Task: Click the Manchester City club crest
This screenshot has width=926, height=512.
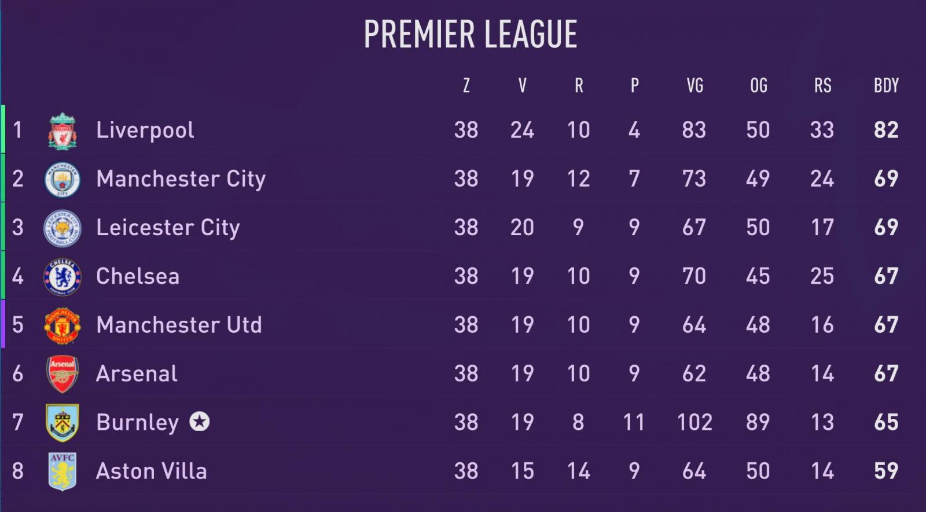Action: (x=63, y=180)
